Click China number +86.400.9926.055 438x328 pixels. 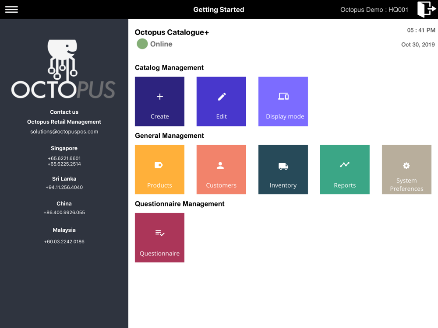click(x=64, y=213)
